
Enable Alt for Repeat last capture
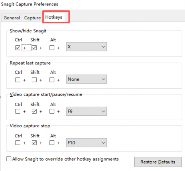[52, 80]
